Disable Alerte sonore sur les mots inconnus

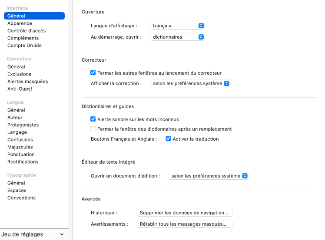point(93,119)
